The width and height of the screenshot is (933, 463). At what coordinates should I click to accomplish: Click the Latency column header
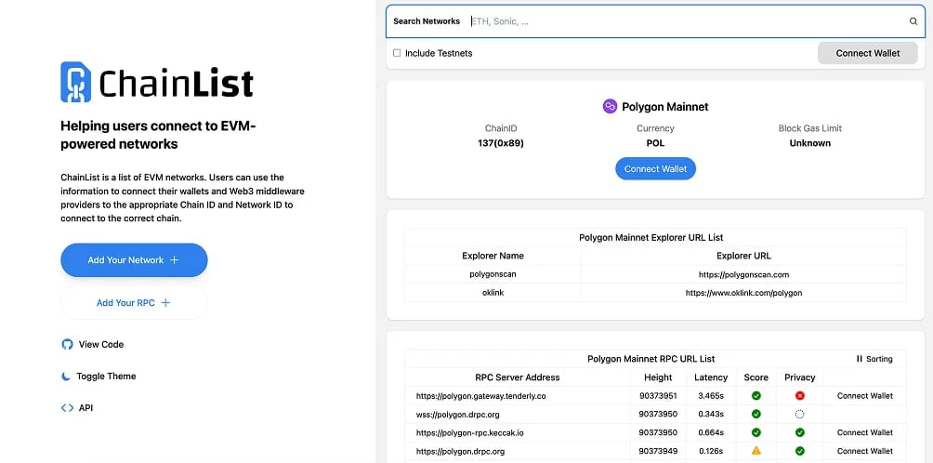(711, 377)
